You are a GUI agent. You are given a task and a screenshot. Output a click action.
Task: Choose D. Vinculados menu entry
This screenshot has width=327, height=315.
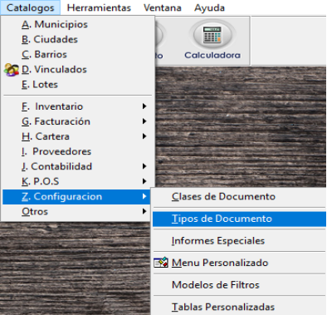(x=77, y=69)
